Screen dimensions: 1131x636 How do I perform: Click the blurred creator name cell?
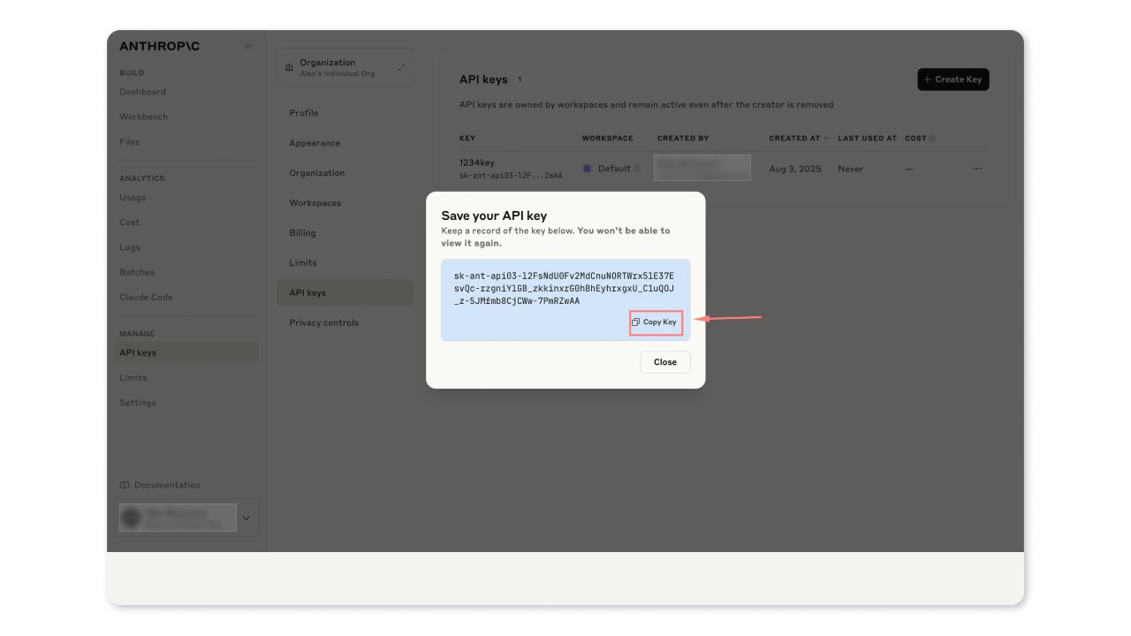[702, 168]
